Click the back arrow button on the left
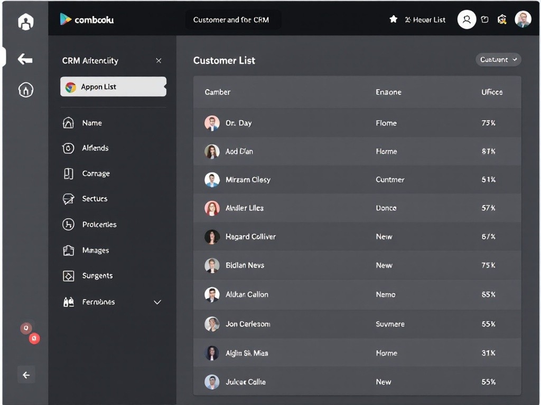541x405 pixels. click(x=25, y=59)
